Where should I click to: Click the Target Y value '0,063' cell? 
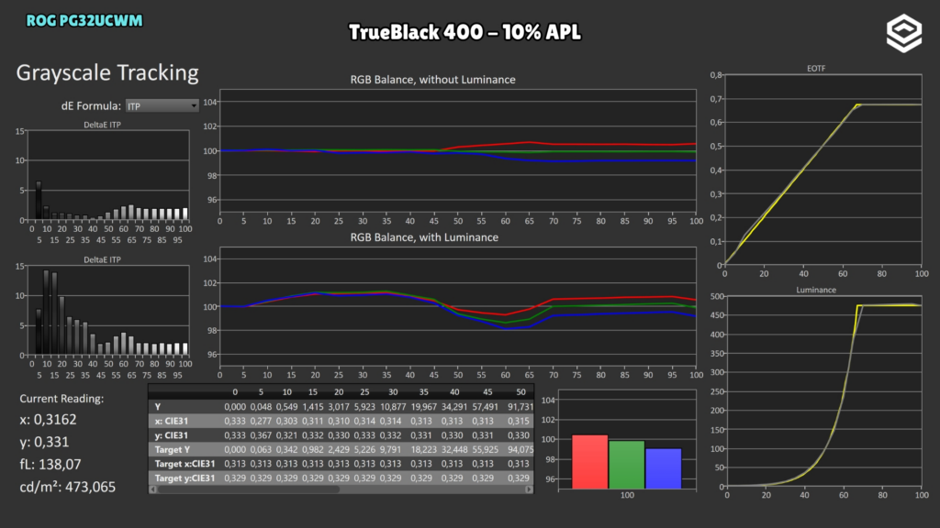tap(261, 449)
